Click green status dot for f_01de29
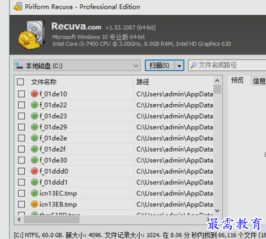The height and width of the screenshot is (239, 266). pos(34,127)
